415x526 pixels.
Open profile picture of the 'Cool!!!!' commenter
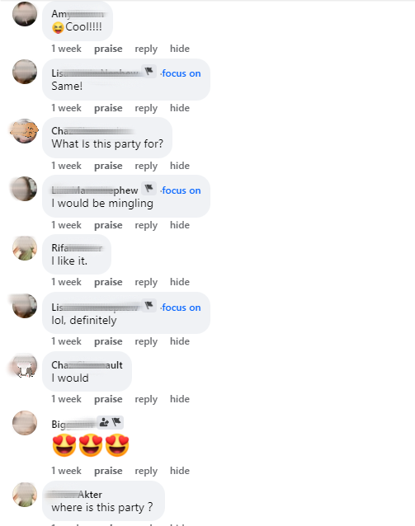tap(25, 14)
